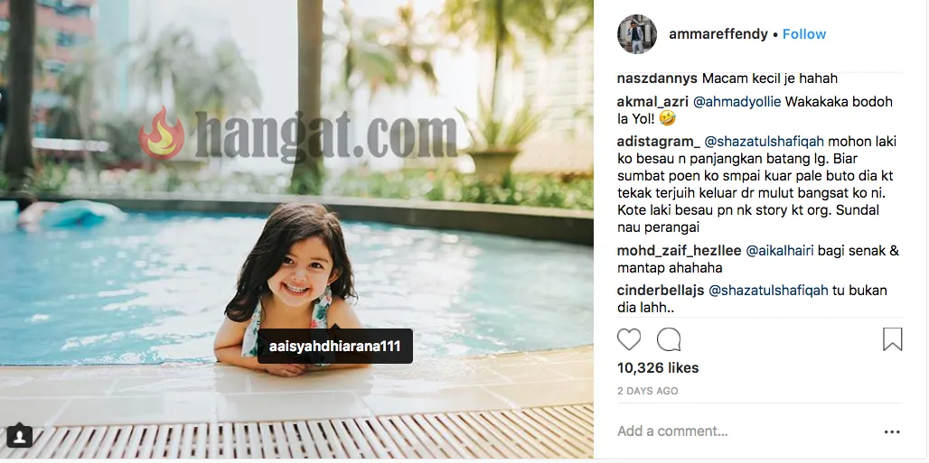Open the @aikalhairi mention
The height and width of the screenshot is (463, 929).
tap(780, 251)
